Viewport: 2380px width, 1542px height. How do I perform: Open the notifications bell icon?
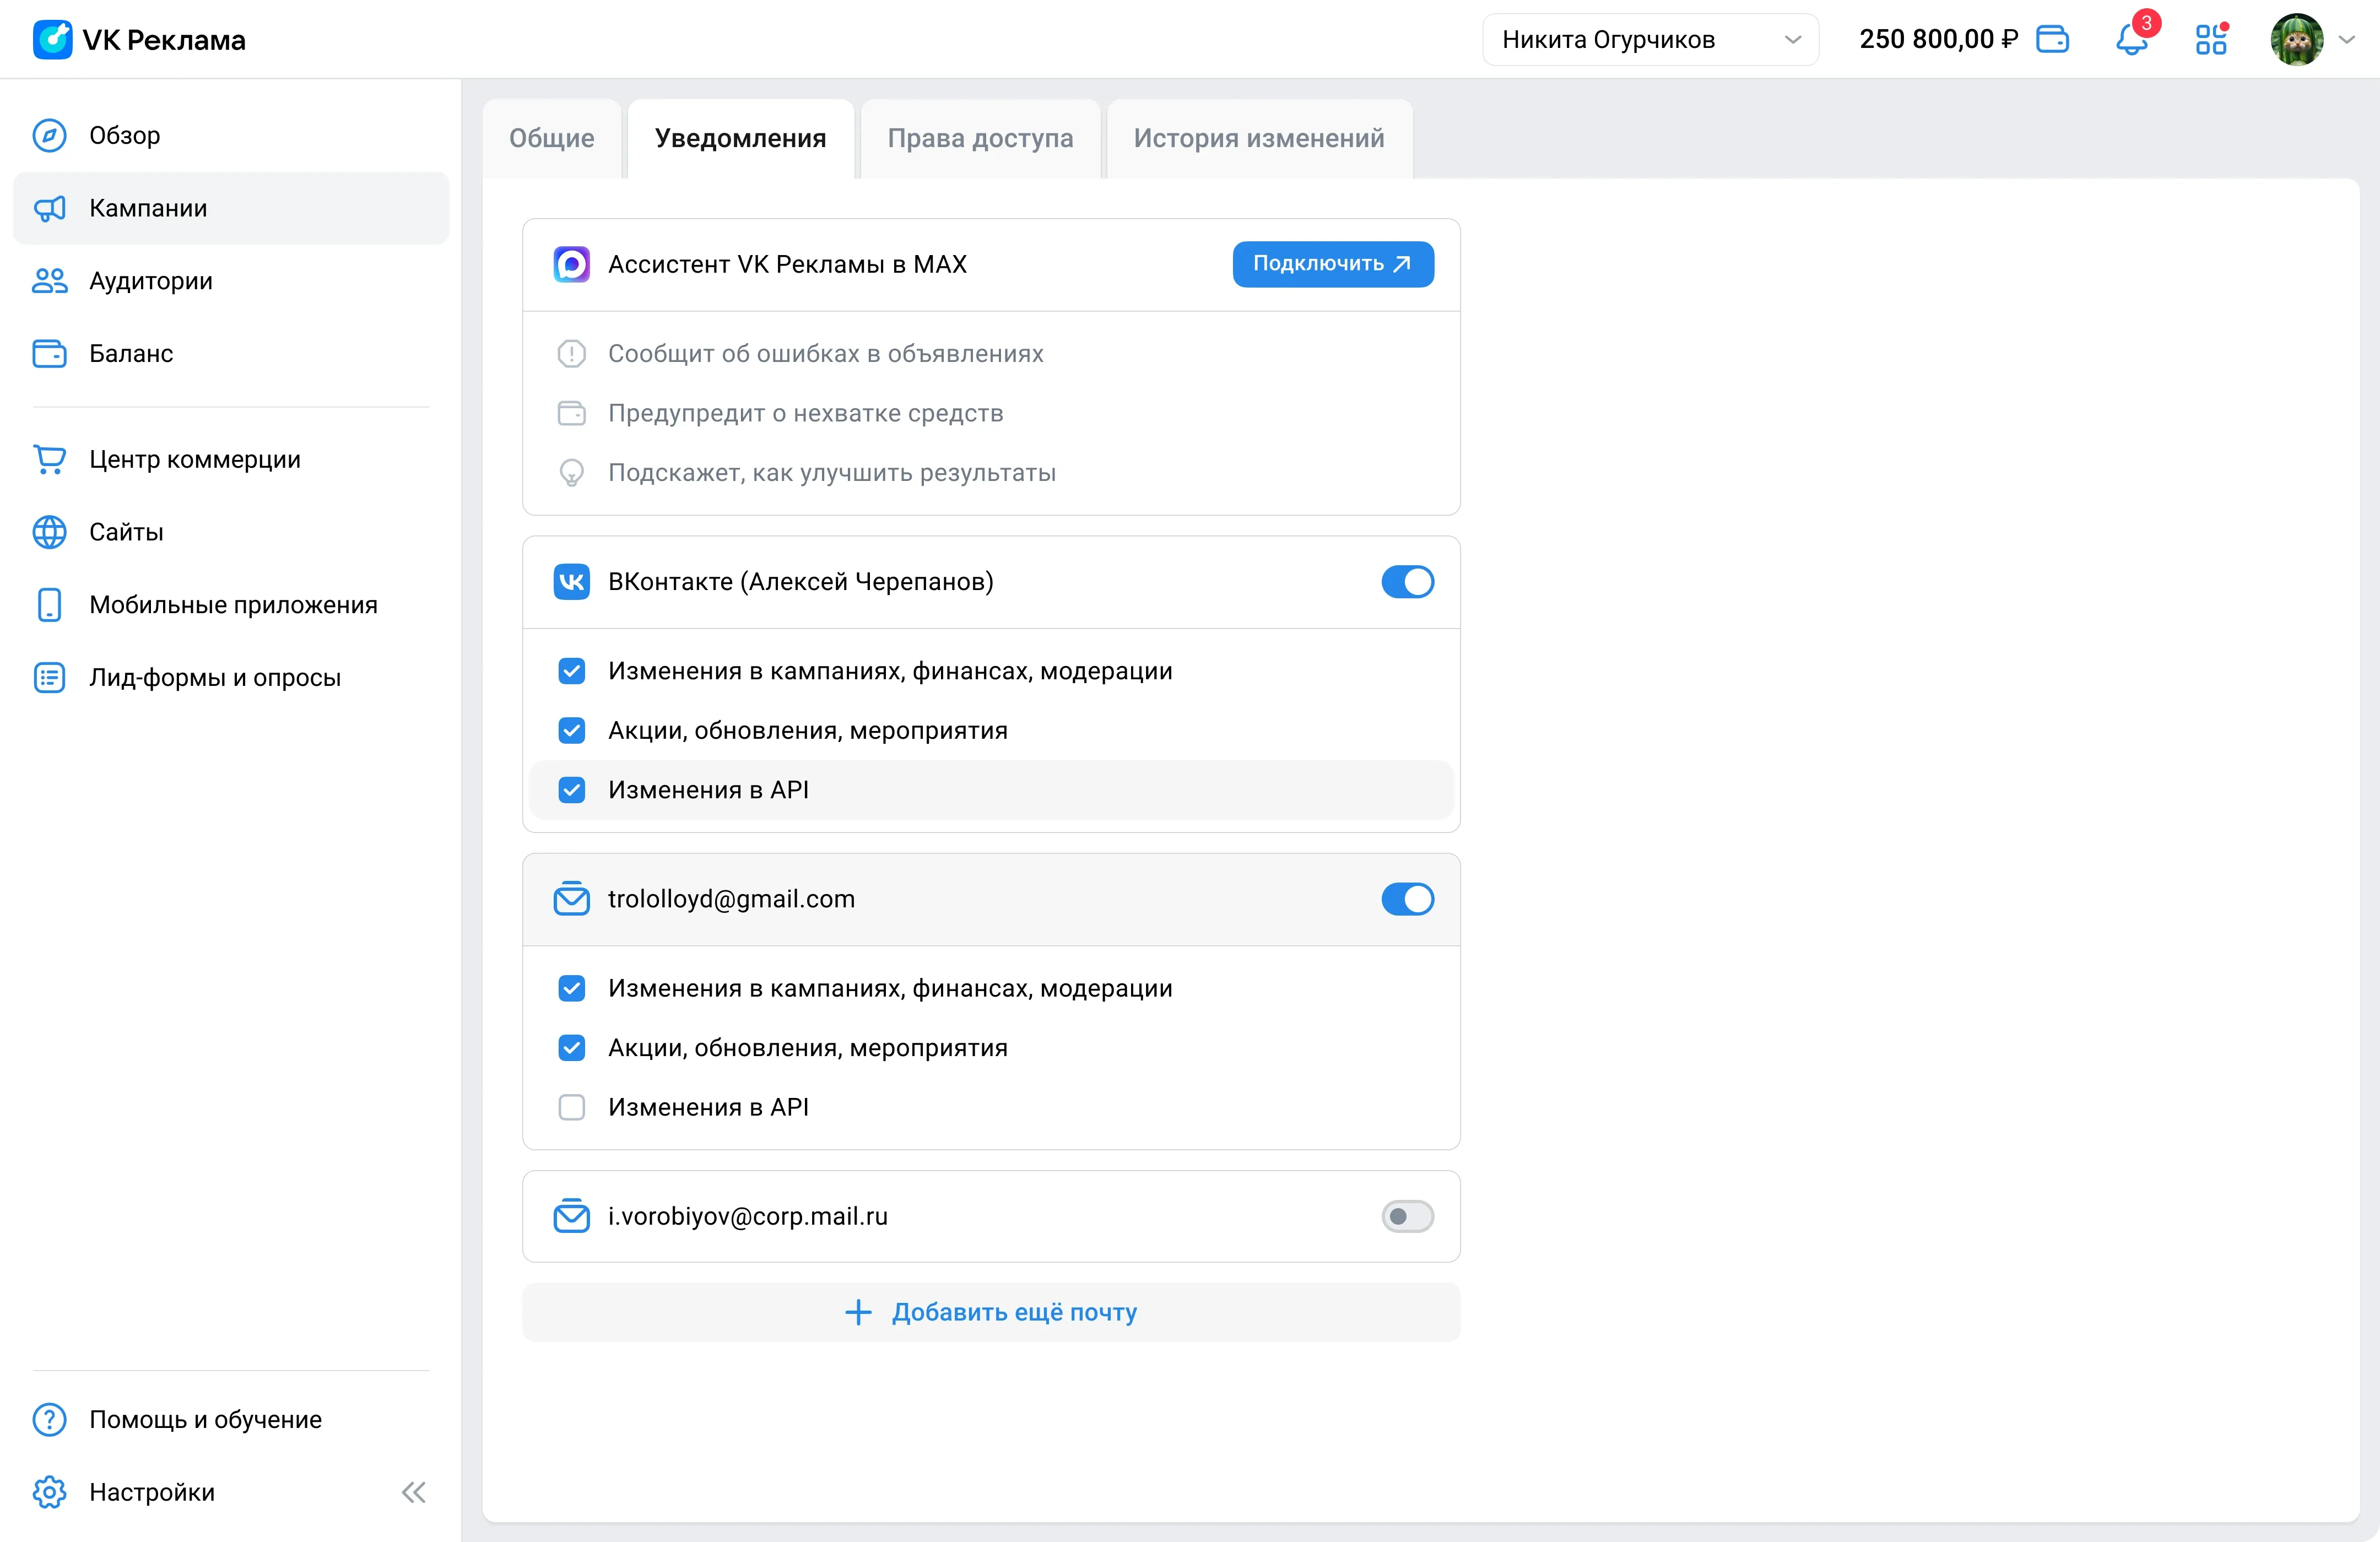coord(2131,40)
